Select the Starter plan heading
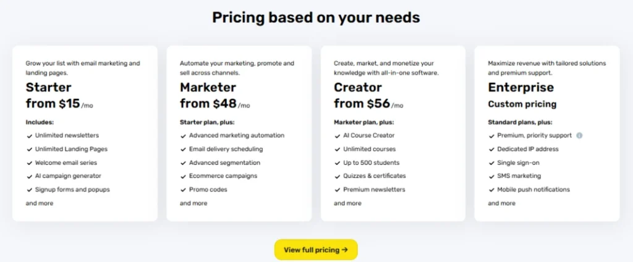 tap(48, 88)
